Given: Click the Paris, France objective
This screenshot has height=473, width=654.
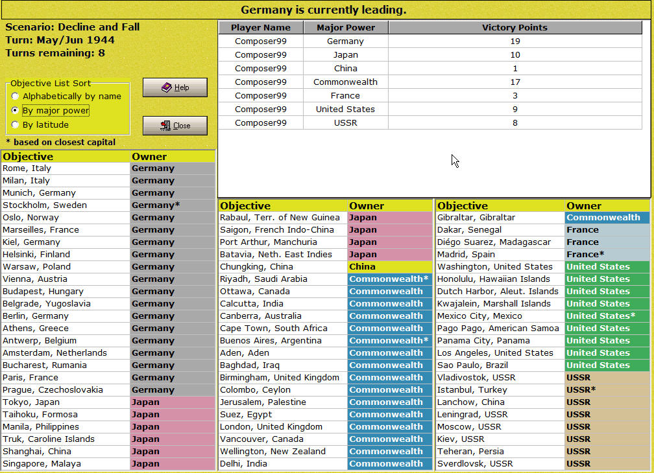Looking at the screenshot, I should pos(66,378).
